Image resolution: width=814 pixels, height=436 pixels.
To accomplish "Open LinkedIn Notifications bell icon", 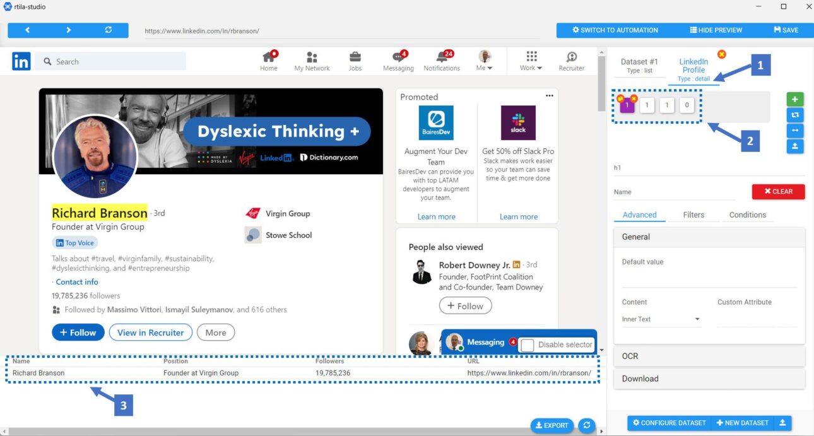I will point(442,58).
